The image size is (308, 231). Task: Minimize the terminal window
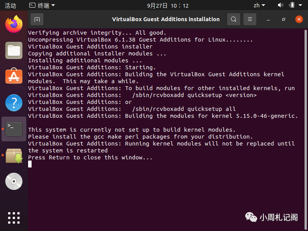tap(268, 20)
